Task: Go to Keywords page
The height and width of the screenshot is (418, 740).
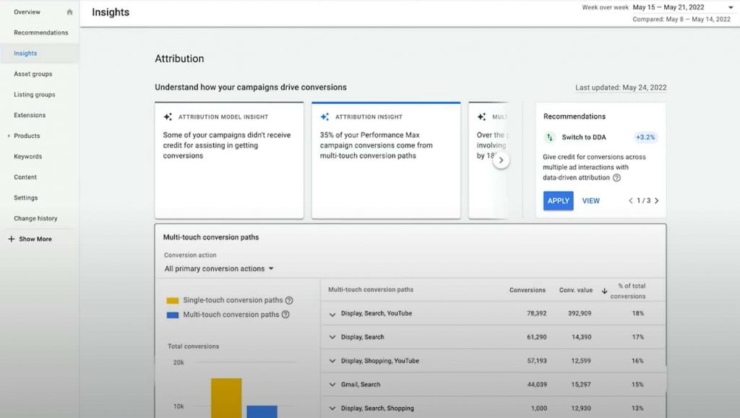Action: [x=28, y=156]
